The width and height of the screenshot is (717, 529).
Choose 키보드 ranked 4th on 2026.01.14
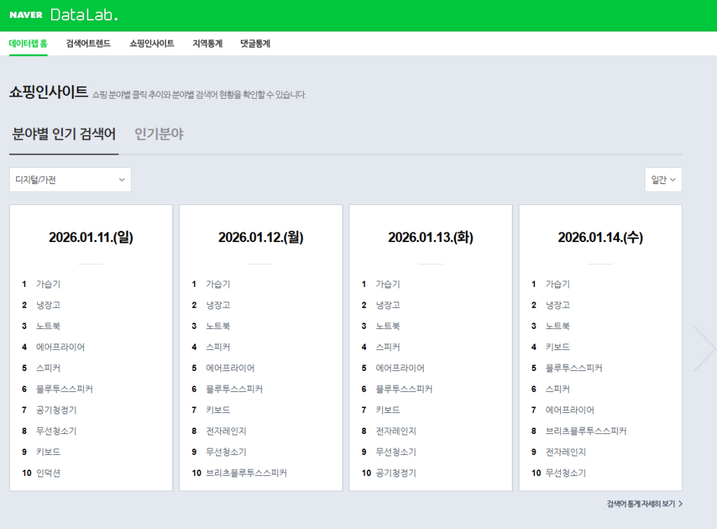click(557, 347)
